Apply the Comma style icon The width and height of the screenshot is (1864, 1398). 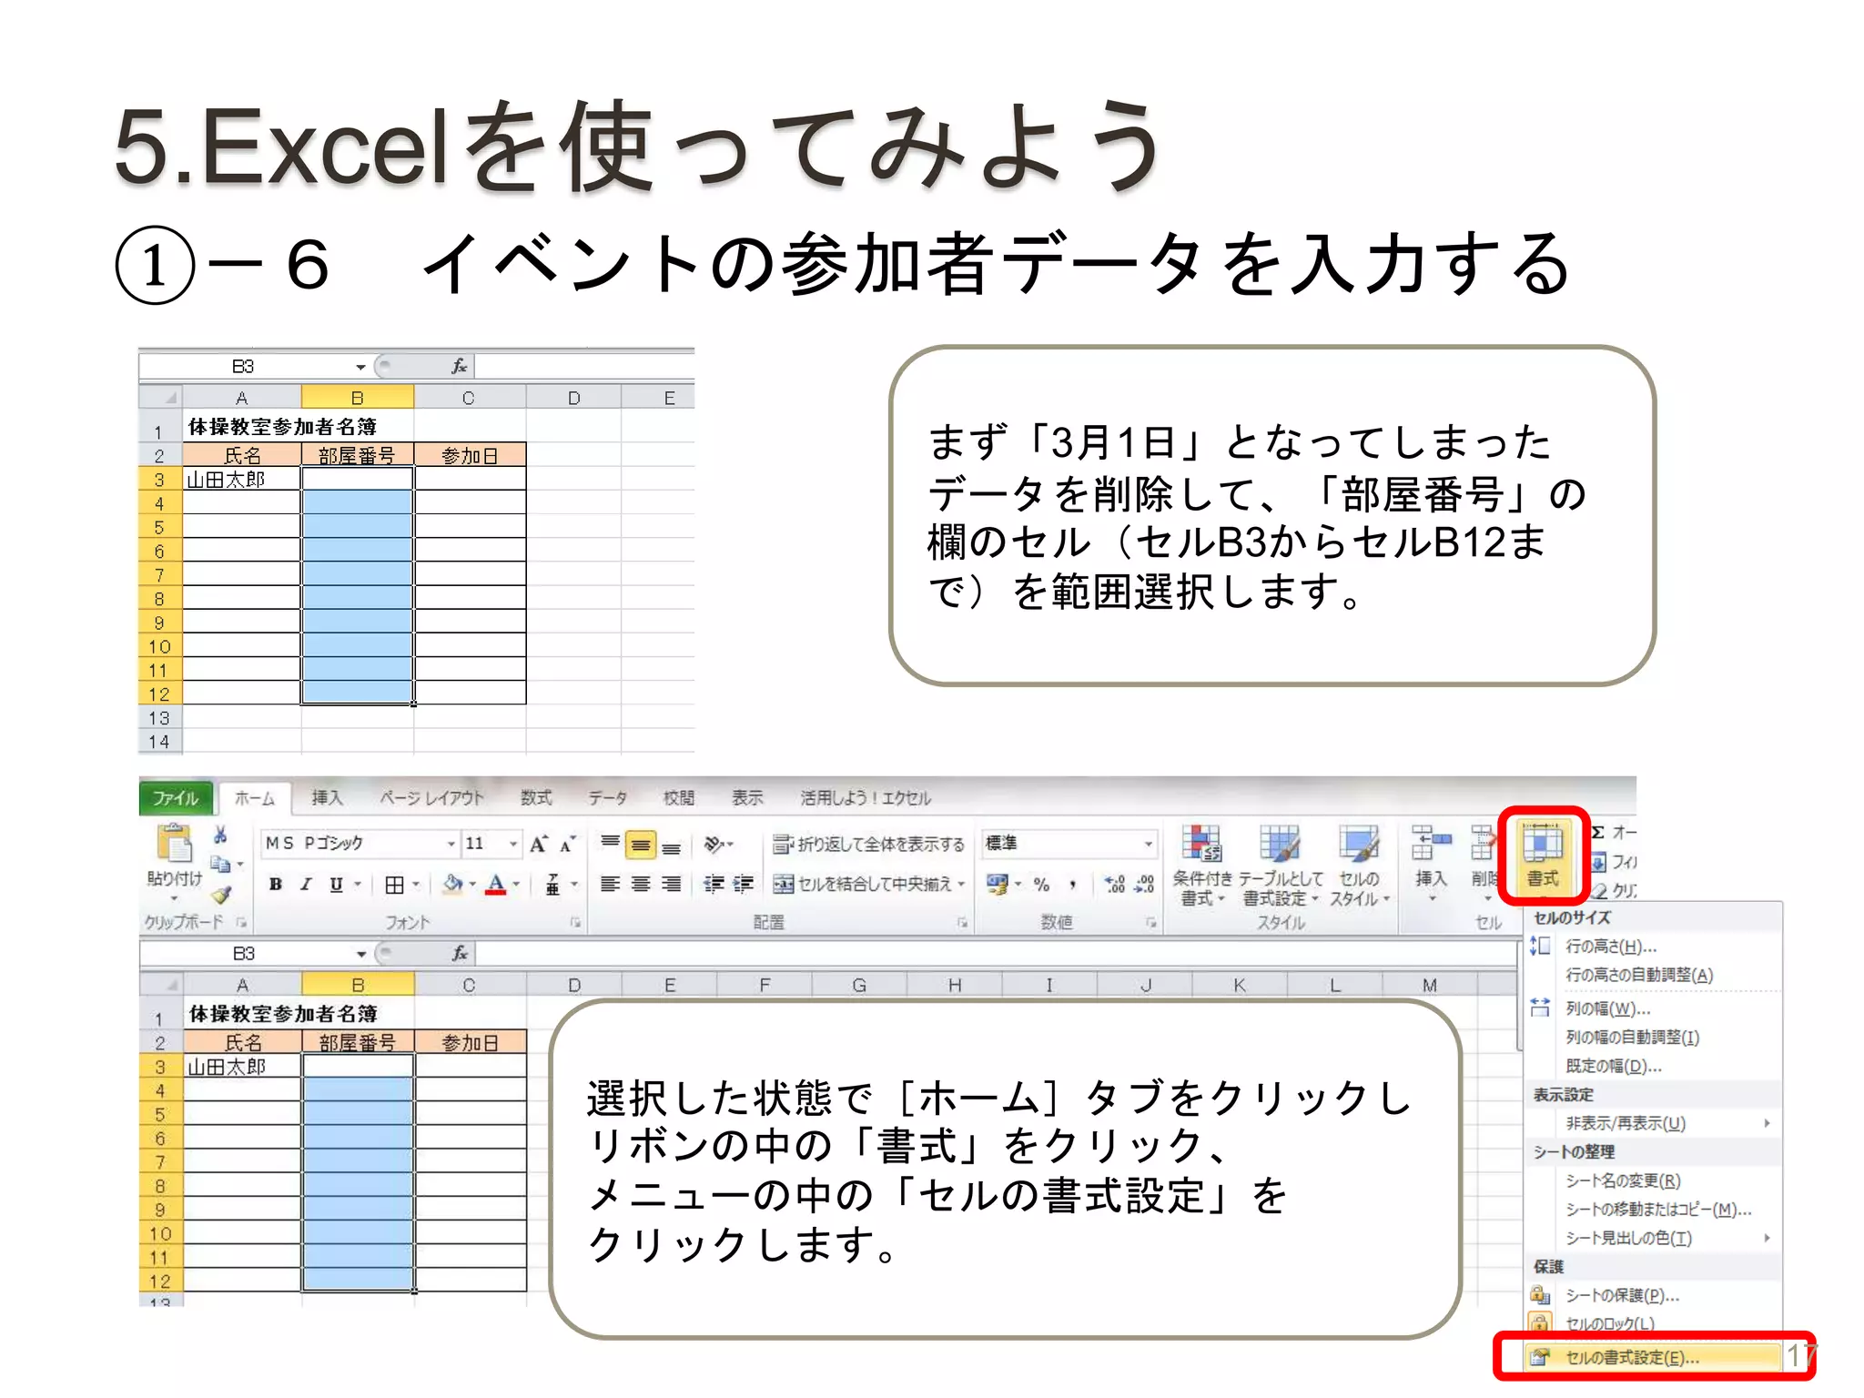tap(1073, 885)
